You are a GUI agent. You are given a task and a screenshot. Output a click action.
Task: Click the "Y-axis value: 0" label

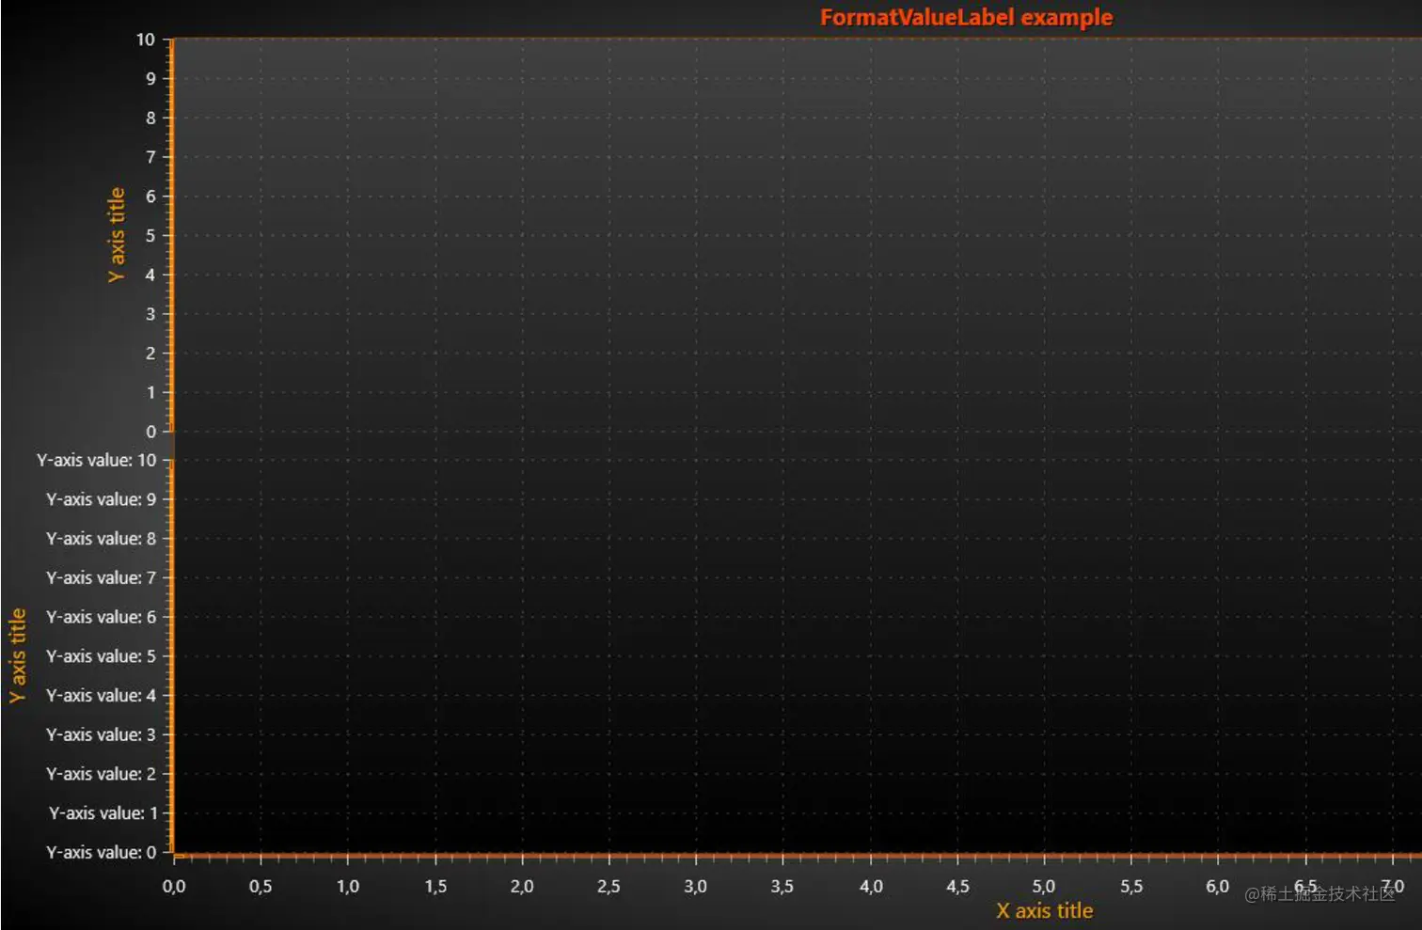[x=102, y=852]
